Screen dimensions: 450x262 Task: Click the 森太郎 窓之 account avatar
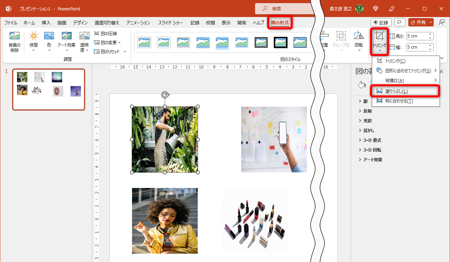(359, 9)
